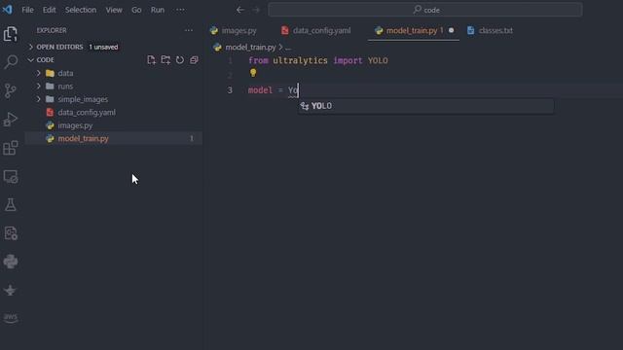This screenshot has height=350, width=623.
Task: Open the Run menu
Action: pyautogui.click(x=158, y=10)
